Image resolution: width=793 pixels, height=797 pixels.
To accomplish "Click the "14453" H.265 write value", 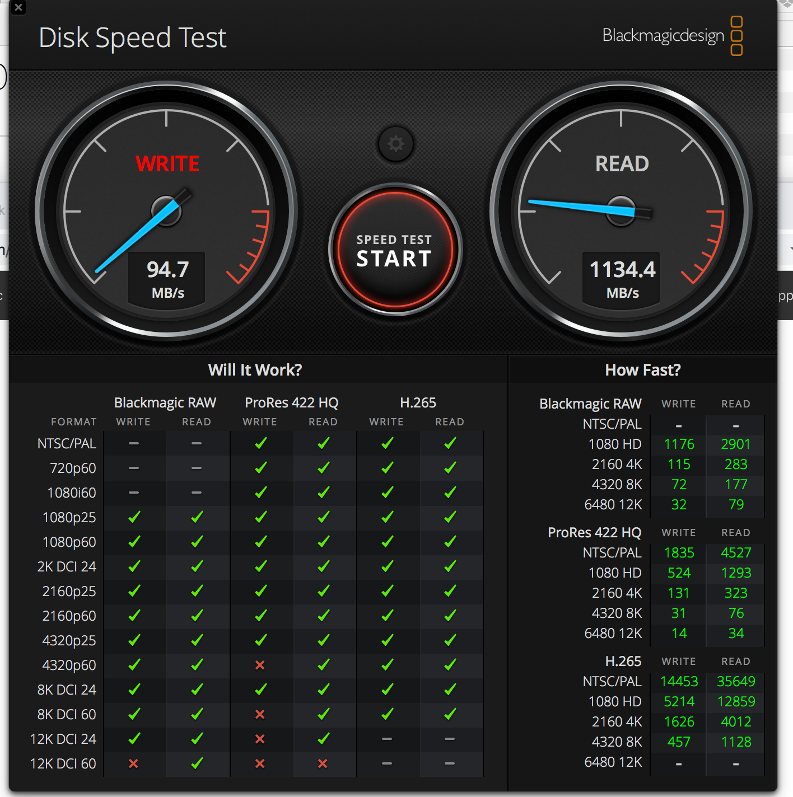I will click(679, 682).
